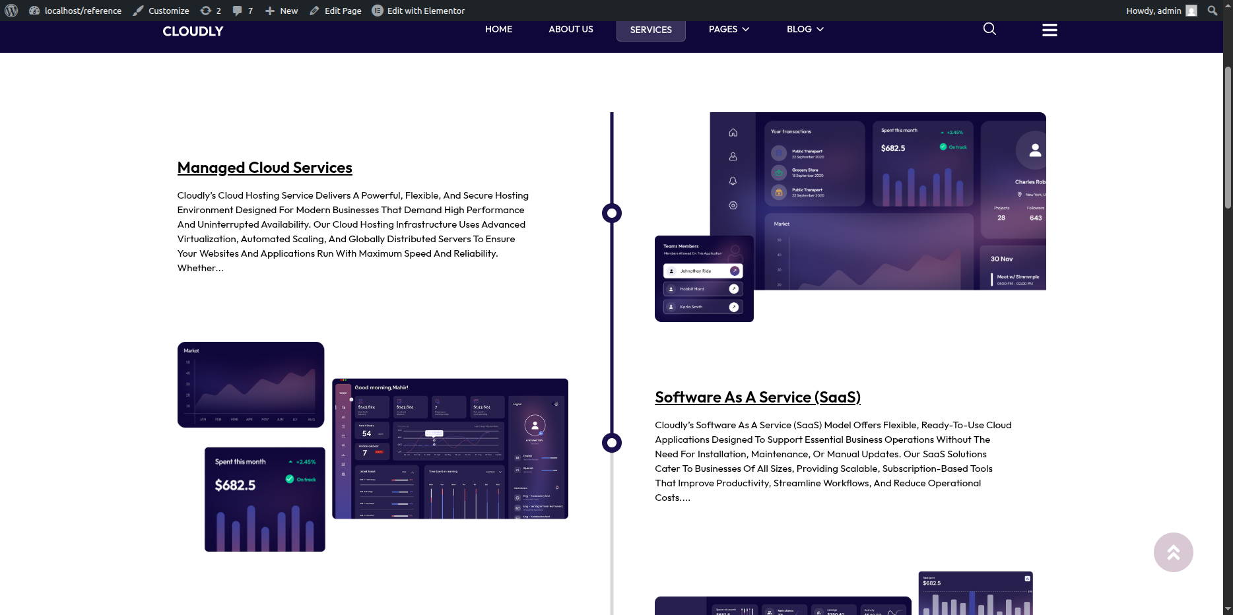Open the comments bubble showing 7
1233x615 pixels.
click(243, 11)
